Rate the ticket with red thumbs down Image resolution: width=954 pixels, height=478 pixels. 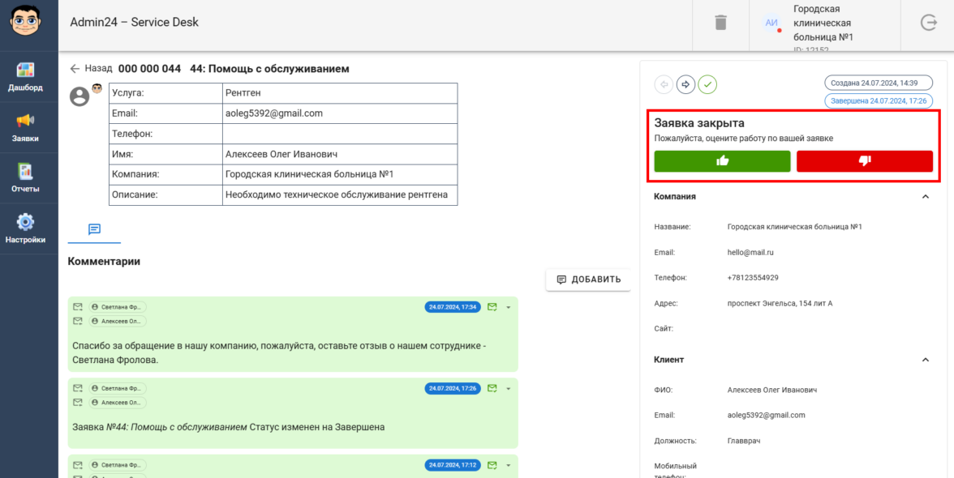click(864, 161)
